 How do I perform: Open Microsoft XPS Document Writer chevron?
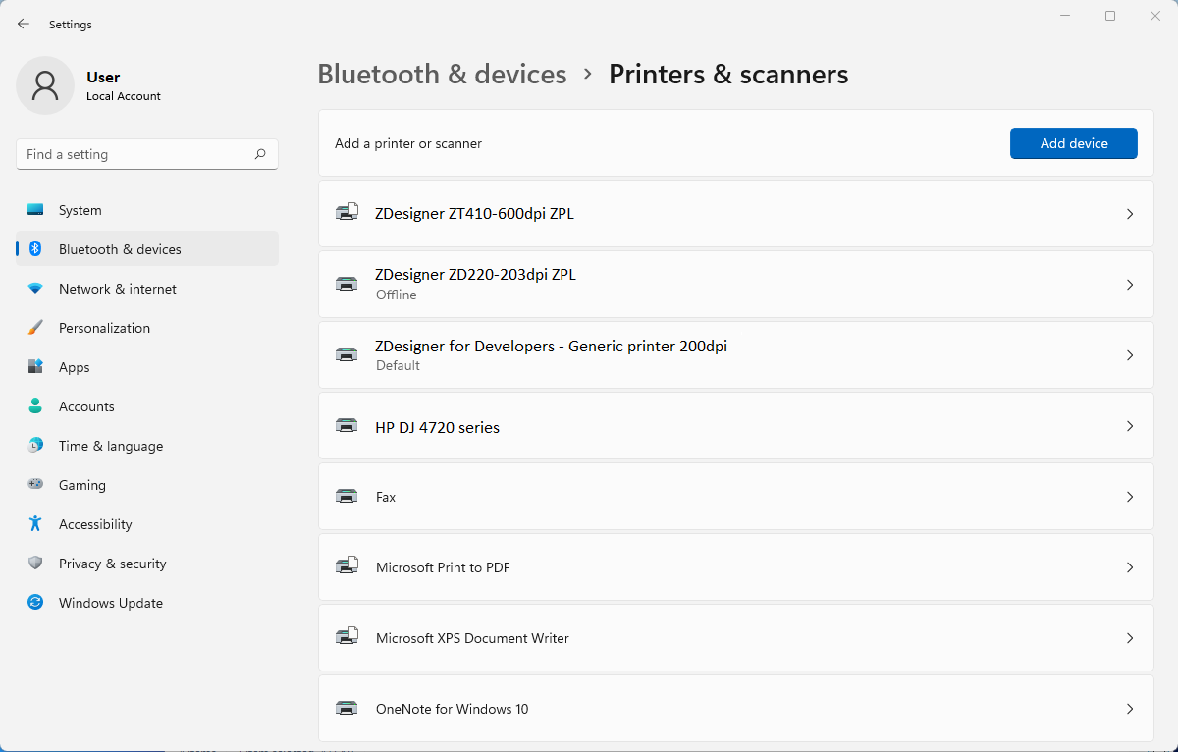(x=1130, y=638)
